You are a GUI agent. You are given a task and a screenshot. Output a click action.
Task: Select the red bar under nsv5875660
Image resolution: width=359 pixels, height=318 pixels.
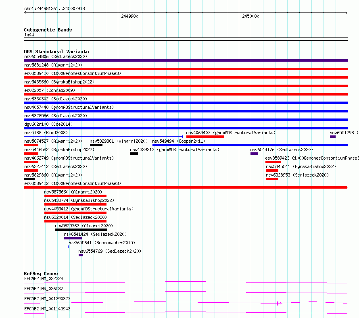(x=75, y=196)
